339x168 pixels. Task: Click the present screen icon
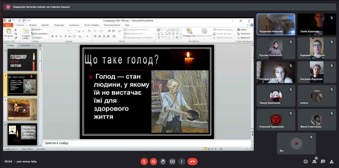(x=172, y=161)
